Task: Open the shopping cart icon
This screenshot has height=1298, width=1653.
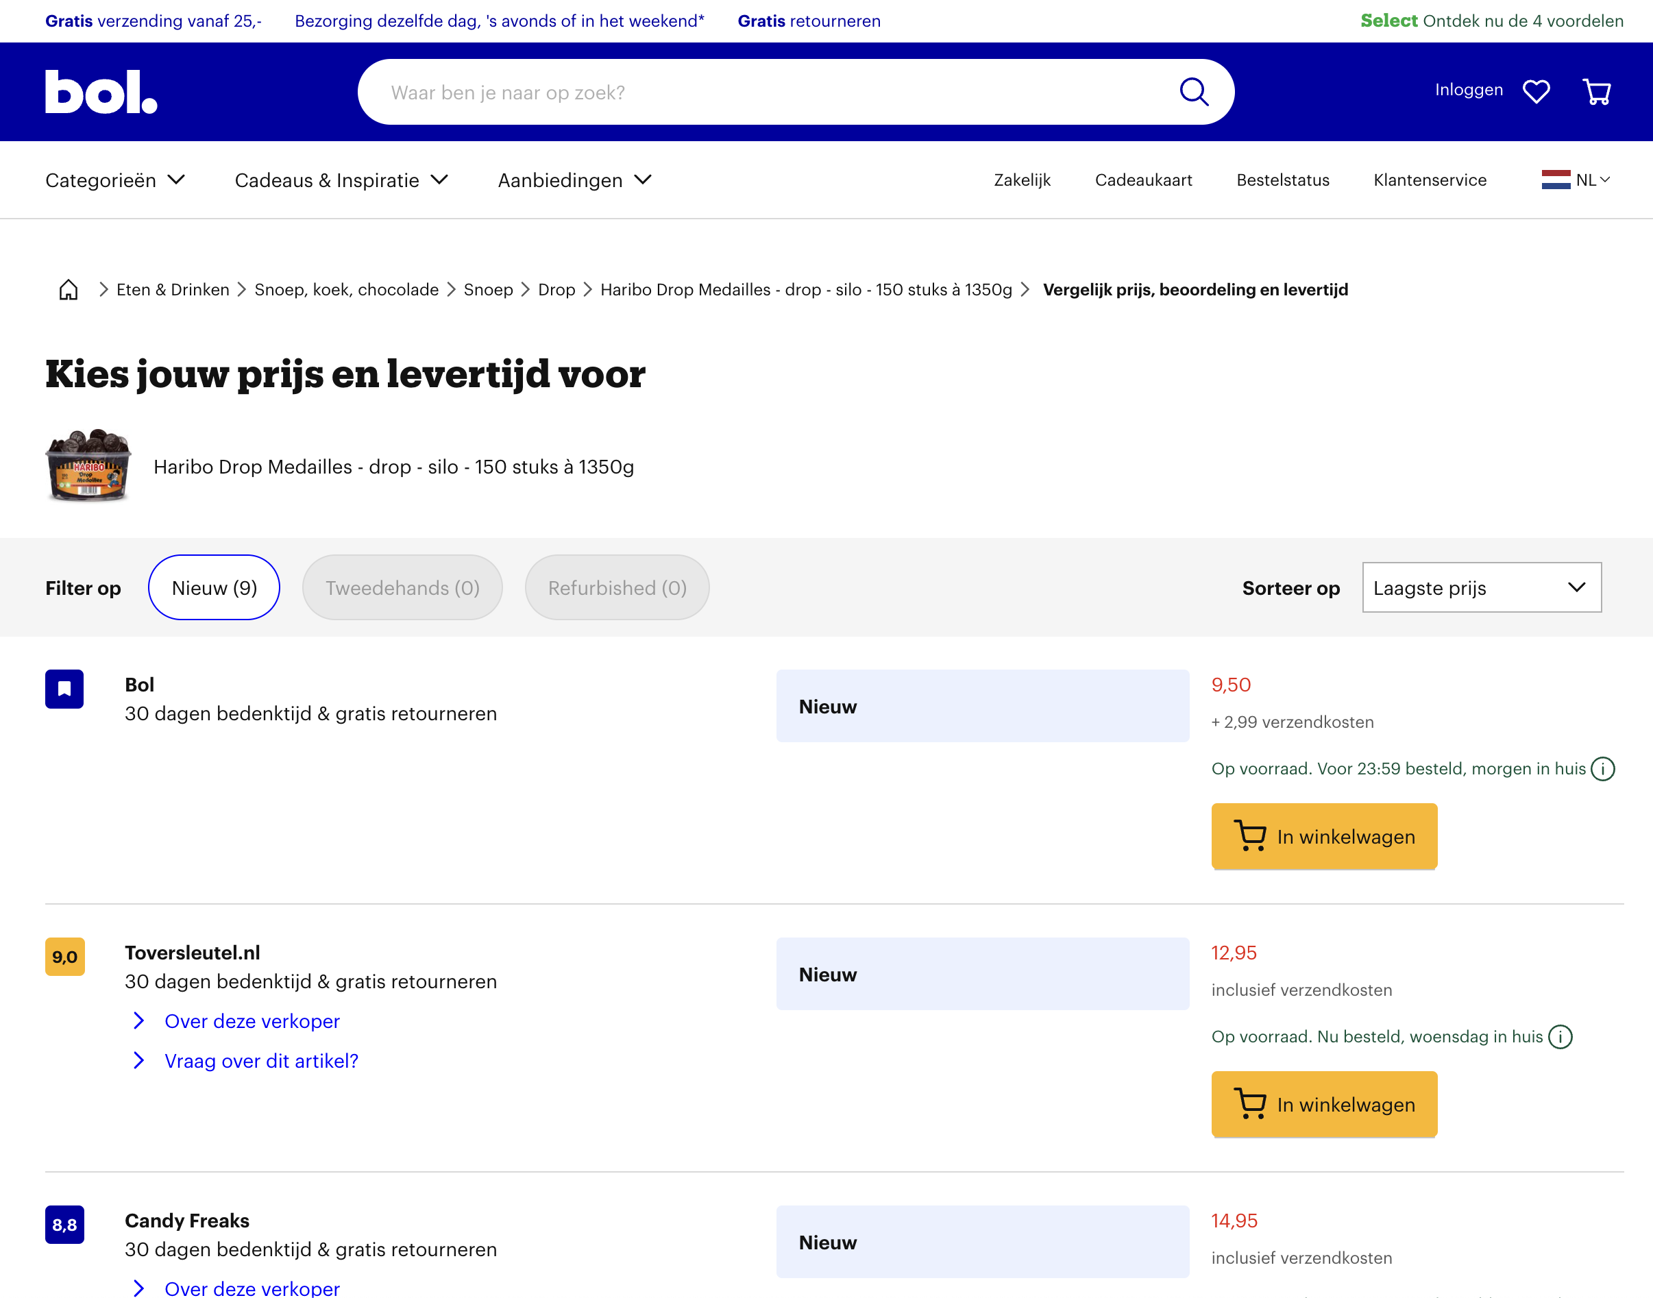Action: (1597, 91)
